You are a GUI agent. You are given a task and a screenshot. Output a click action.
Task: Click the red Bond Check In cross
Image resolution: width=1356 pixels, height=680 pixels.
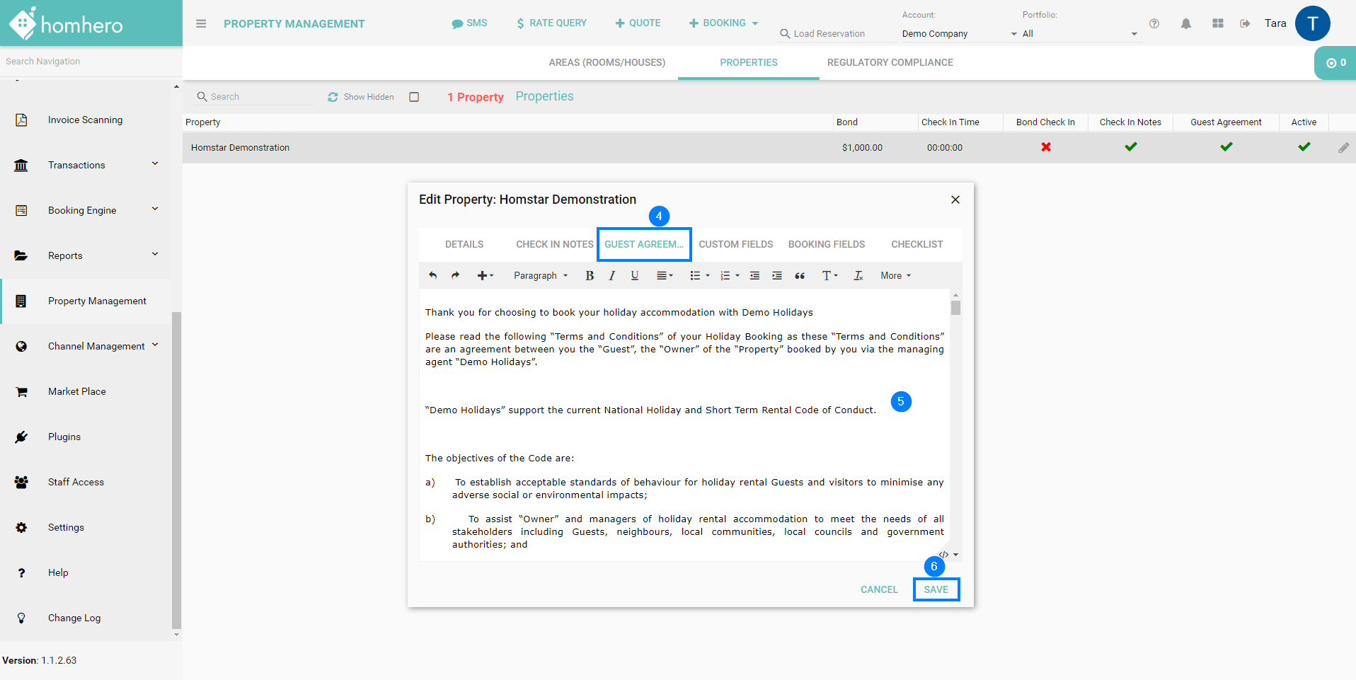pos(1045,147)
